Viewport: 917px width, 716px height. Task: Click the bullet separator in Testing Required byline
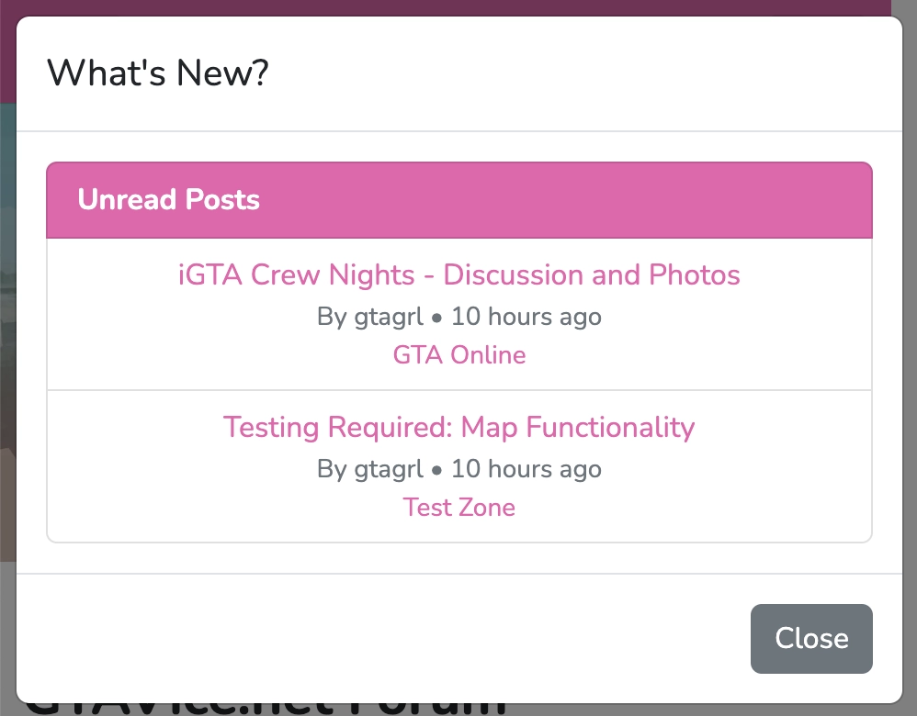point(437,470)
